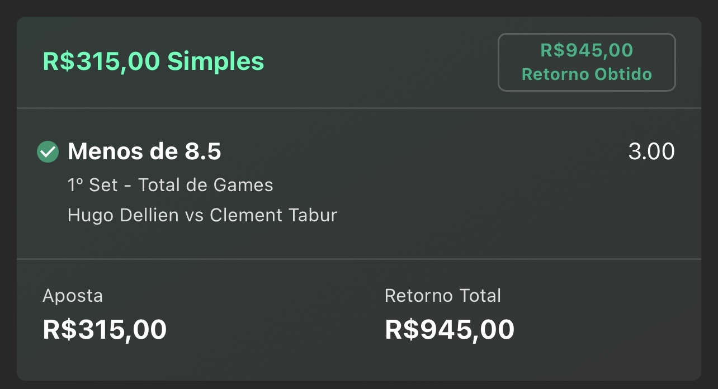Click the 3.00 odds value
718x389 pixels.
[651, 151]
